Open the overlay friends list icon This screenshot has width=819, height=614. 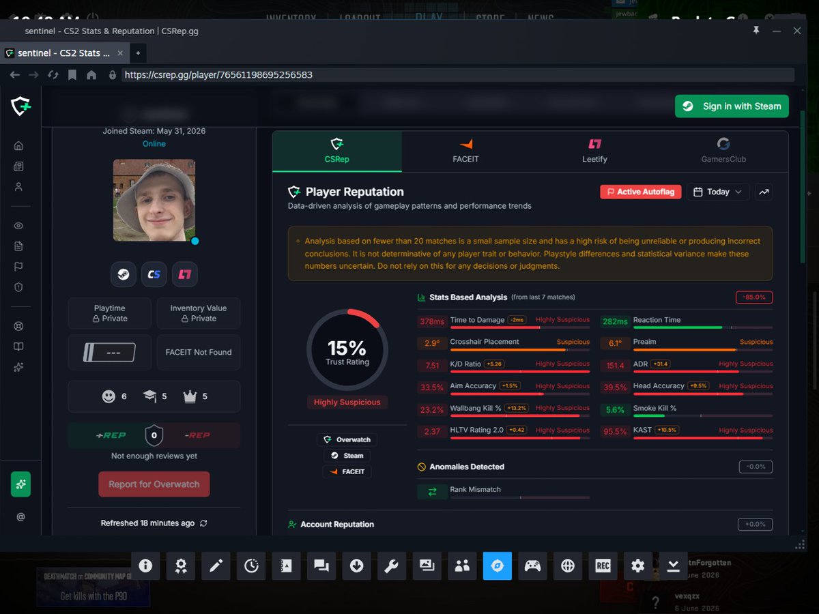(462, 566)
